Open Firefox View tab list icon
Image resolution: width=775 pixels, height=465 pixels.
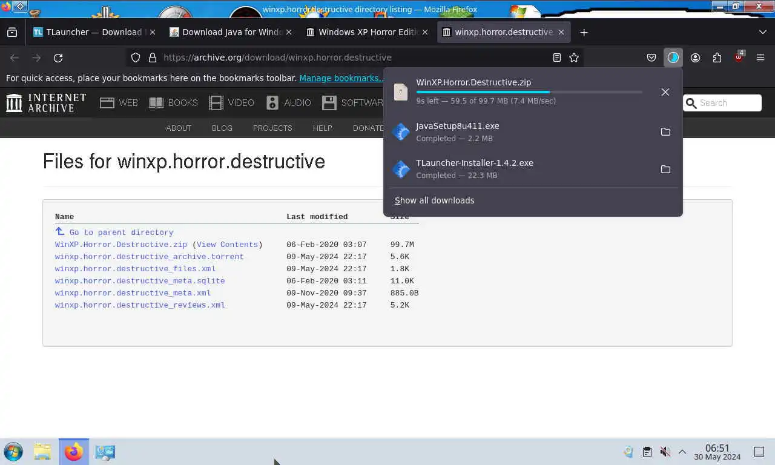pos(12,32)
